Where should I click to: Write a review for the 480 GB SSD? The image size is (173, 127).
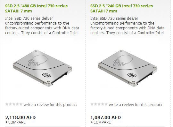50,105
